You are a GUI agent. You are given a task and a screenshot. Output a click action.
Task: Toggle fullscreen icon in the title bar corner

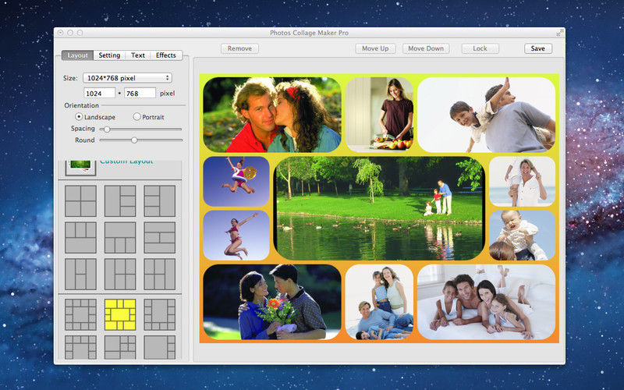[x=559, y=33]
